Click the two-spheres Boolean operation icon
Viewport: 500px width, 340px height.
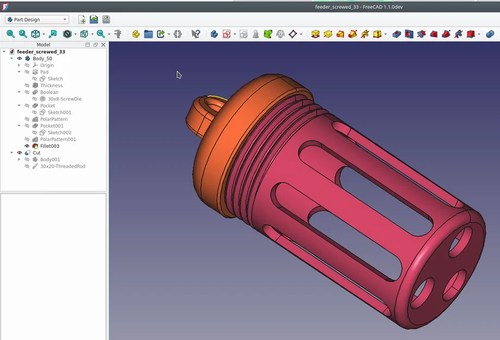(490, 34)
